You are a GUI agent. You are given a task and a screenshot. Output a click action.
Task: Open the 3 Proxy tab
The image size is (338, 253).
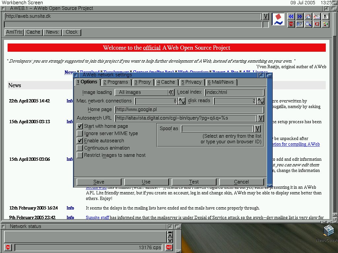(x=143, y=82)
